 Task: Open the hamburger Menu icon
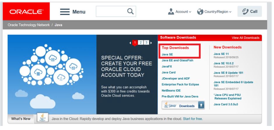tap(65, 12)
